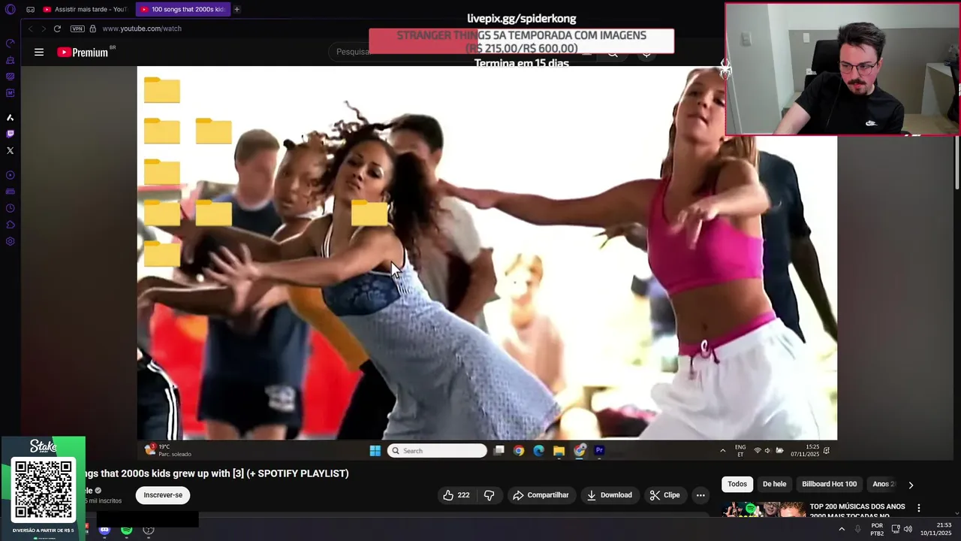The height and width of the screenshot is (541, 961).
Task: Select the 'Billboard Hot 100' chip
Action: (829, 485)
